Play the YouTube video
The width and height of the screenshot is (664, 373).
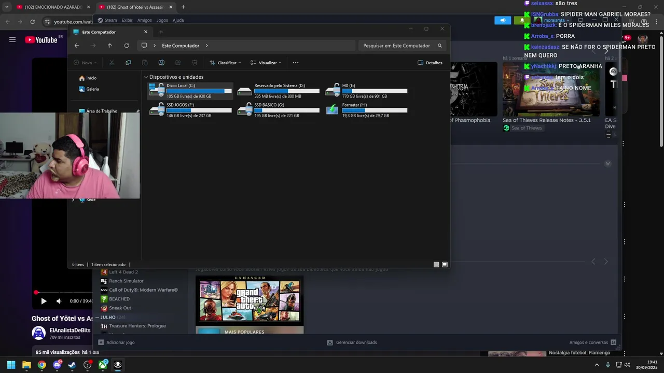[44, 301]
